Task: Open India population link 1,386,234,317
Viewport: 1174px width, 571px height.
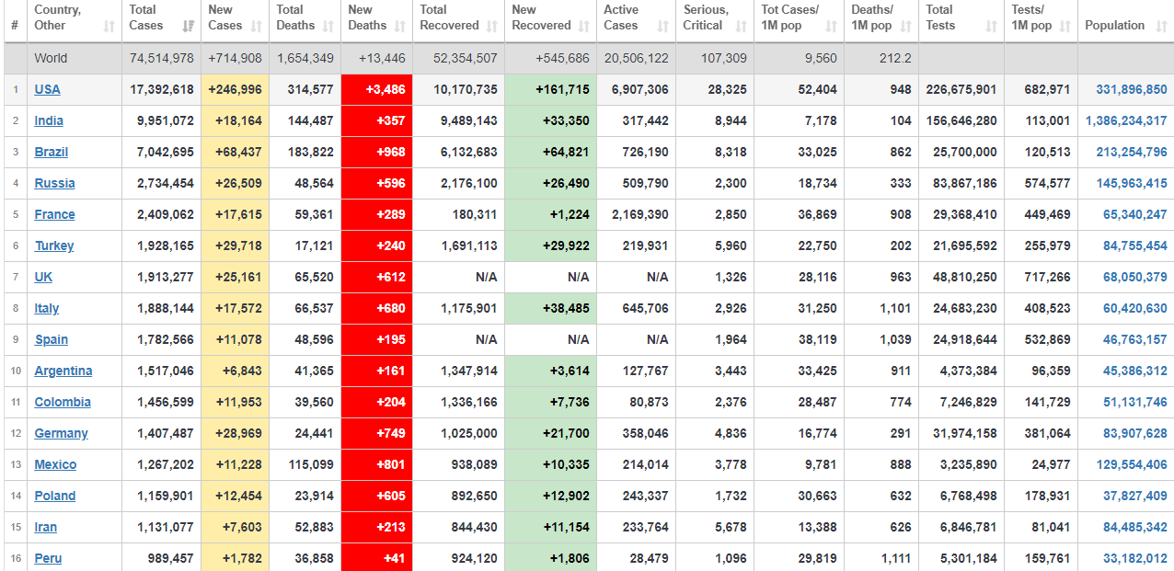Action: [x=1126, y=120]
